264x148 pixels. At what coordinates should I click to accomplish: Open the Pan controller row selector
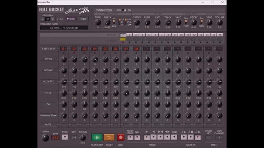48,104
